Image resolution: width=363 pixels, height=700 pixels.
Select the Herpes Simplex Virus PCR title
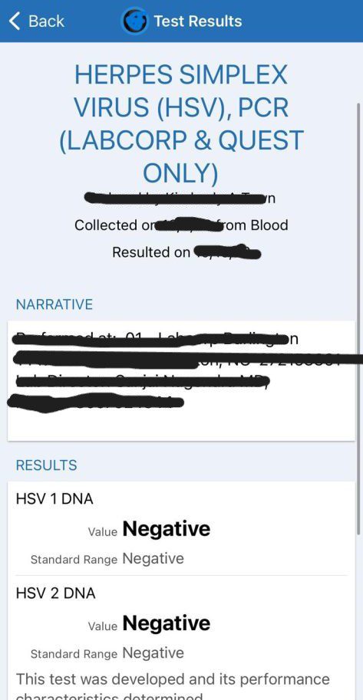[181, 124]
